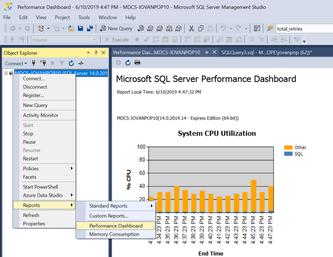Click the Disconnect icon in Object Explorer toolbar

[x=43, y=64]
